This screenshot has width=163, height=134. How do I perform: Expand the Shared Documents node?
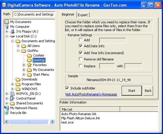pos(7,103)
